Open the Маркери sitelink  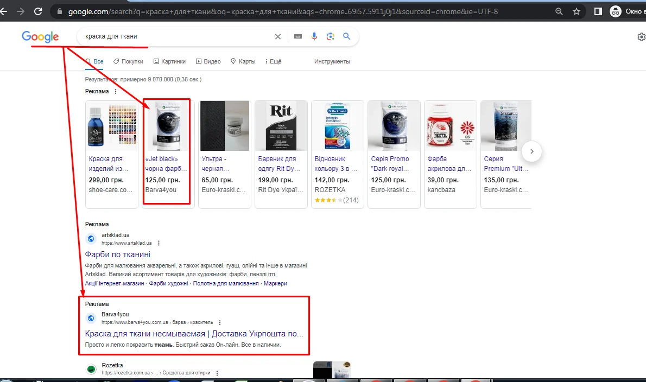click(x=275, y=283)
